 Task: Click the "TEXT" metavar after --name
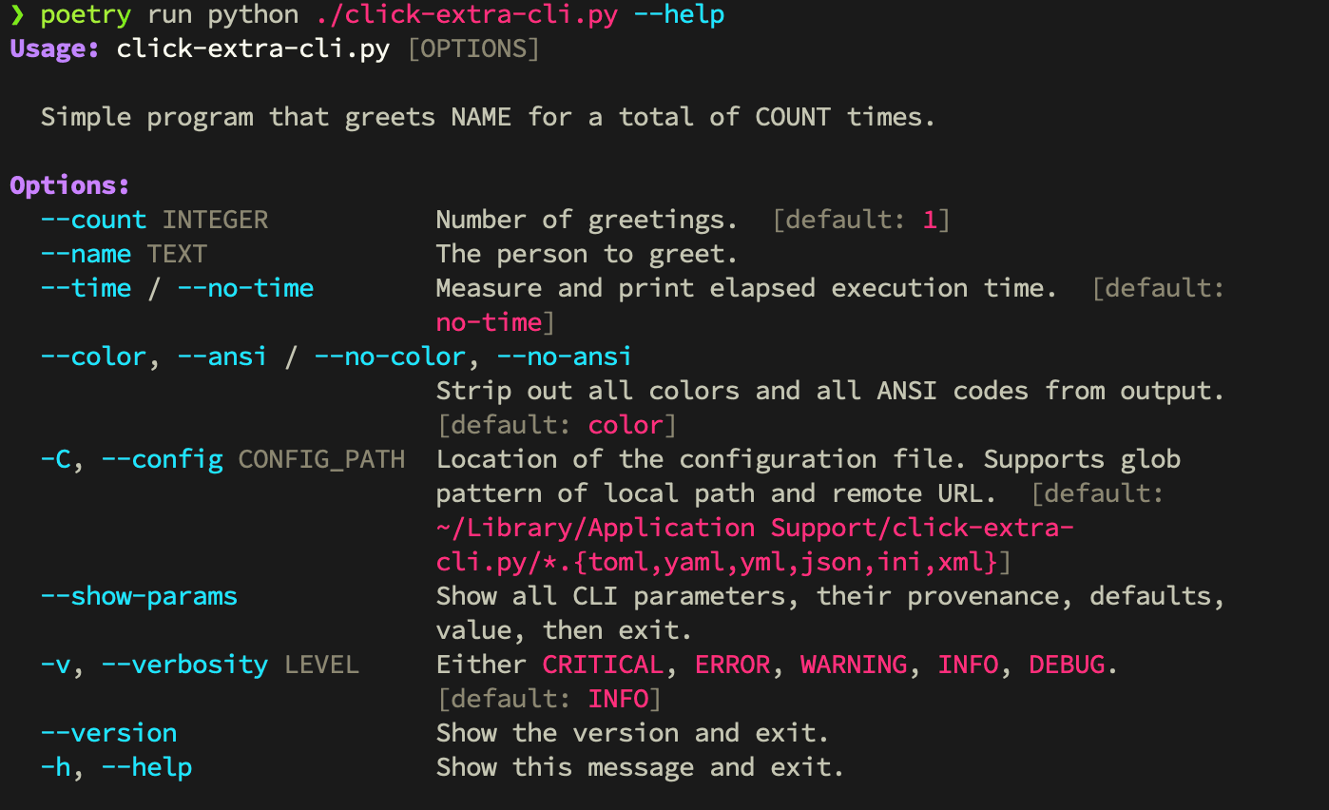click(x=177, y=254)
